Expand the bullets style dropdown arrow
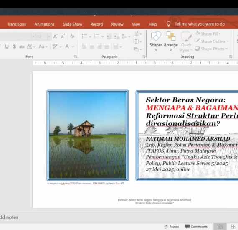Image resolution: width=238 pixels, height=230 pixels. pos(90,37)
